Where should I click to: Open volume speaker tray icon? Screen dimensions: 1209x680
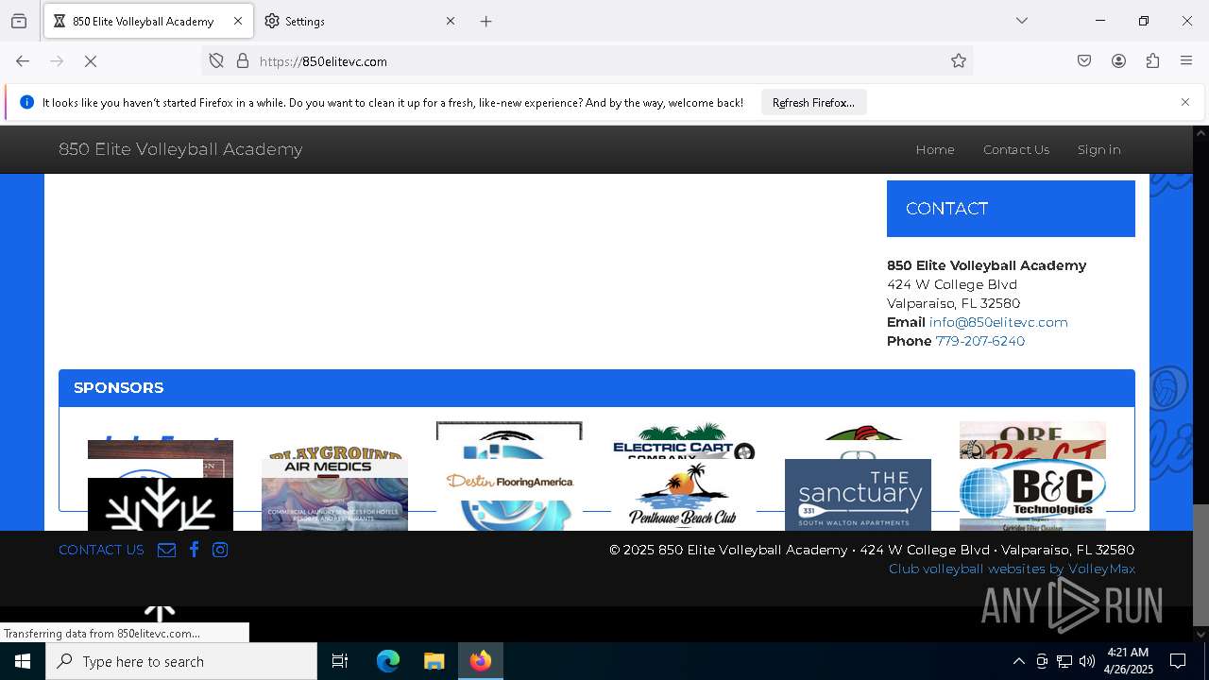(x=1087, y=661)
